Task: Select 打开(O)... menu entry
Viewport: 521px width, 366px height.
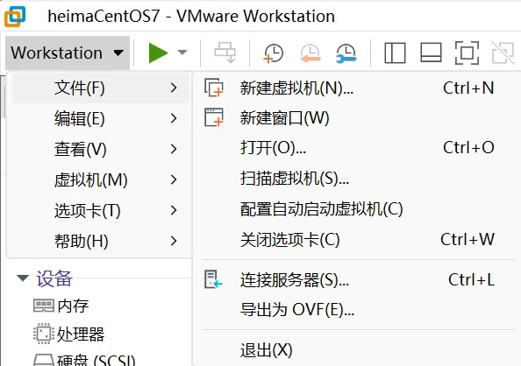Action: point(357,148)
